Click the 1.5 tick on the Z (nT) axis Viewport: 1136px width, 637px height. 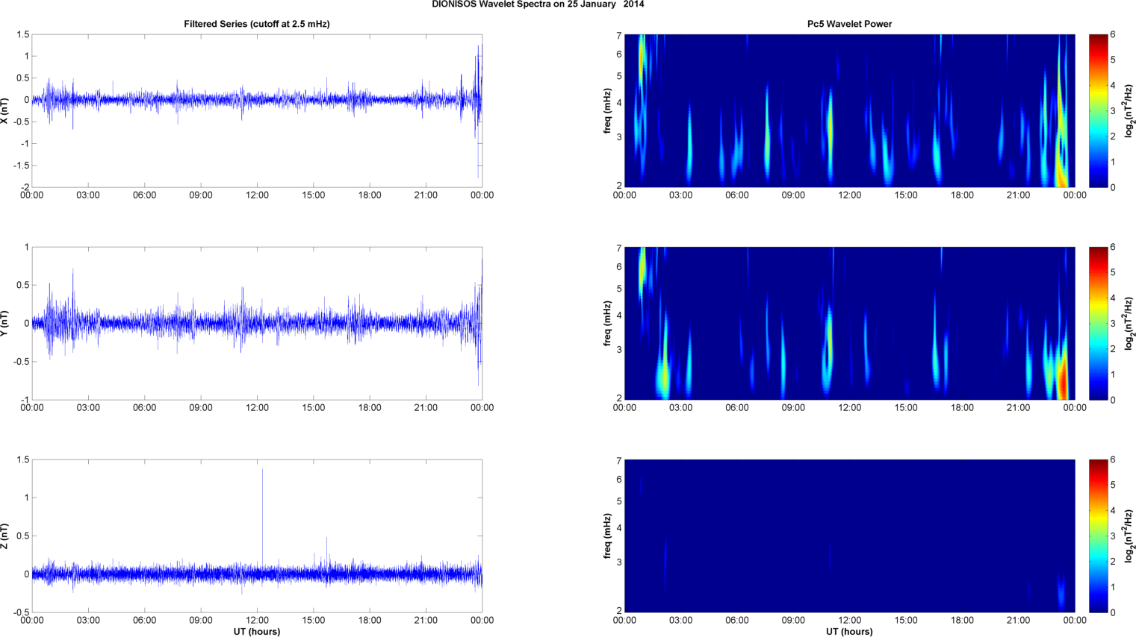pos(22,459)
